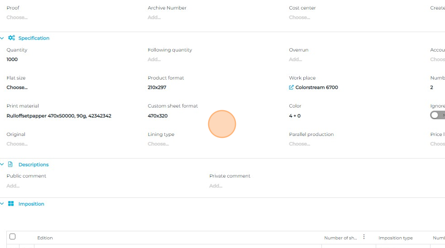Collapse the Descriptions section chevron
Image resolution: width=445 pixels, height=248 pixels.
click(x=2, y=164)
